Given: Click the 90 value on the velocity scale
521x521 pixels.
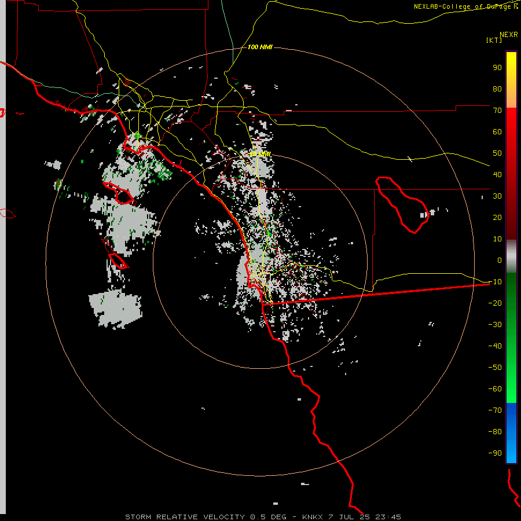Looking at the screenshot, I should click(497, 68).
